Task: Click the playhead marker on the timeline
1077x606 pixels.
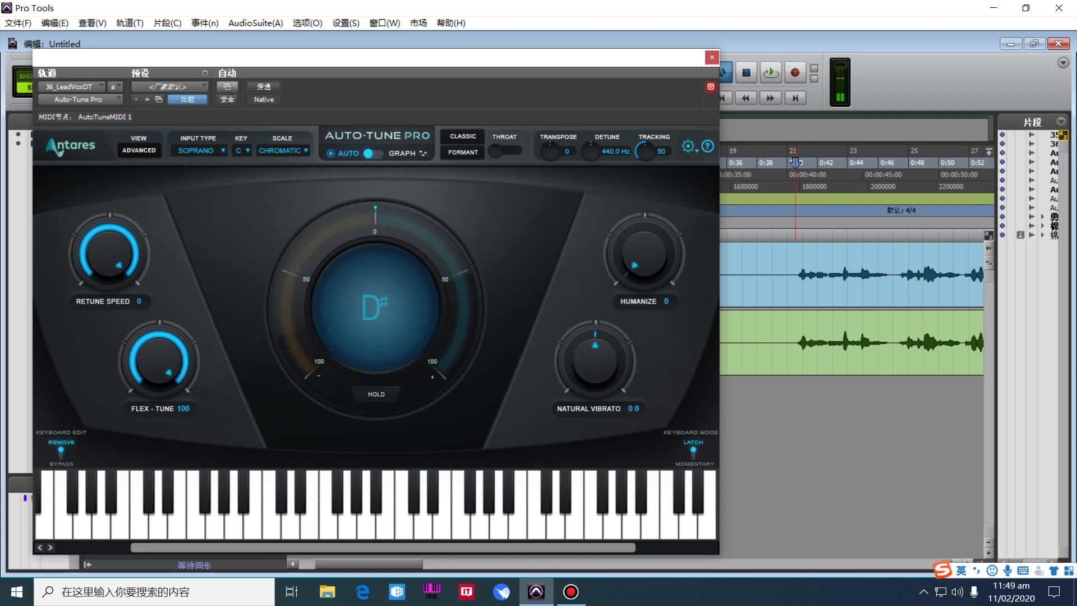Action: click(x=795, y=163)
